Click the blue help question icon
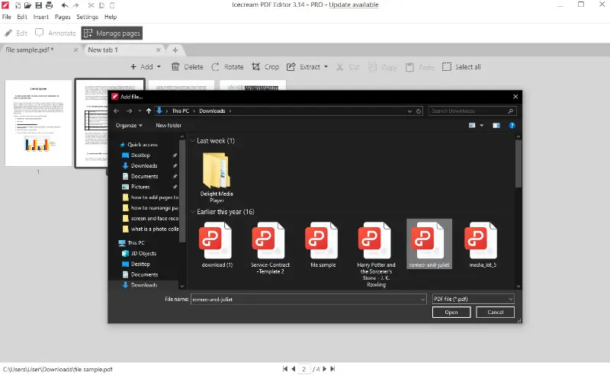 [x=512, y=125]
